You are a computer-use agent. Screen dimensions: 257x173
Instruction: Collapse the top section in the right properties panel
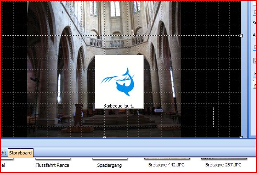[255, 12]
